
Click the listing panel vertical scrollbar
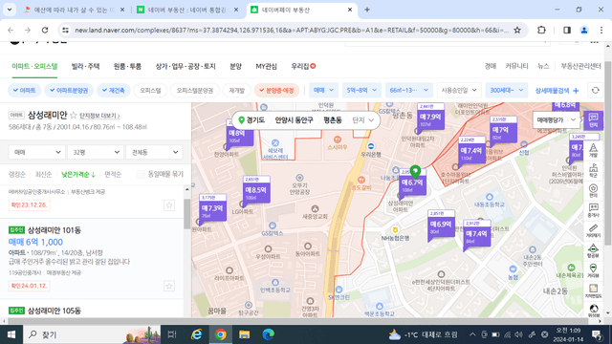[187, 214]
